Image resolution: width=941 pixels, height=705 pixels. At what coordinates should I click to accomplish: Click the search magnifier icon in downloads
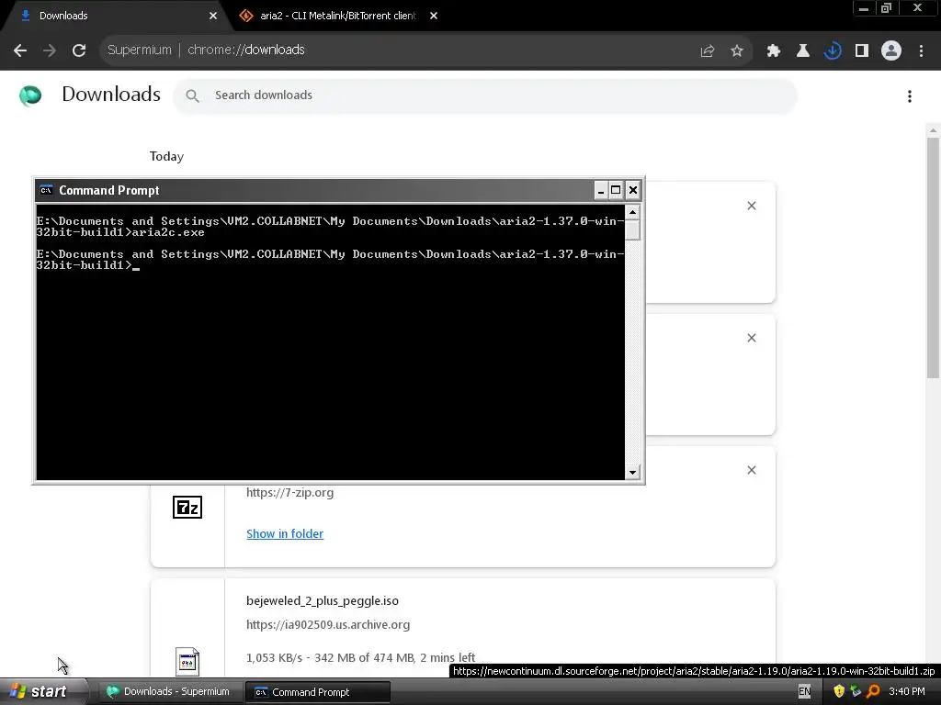click(x=192, y=95)
